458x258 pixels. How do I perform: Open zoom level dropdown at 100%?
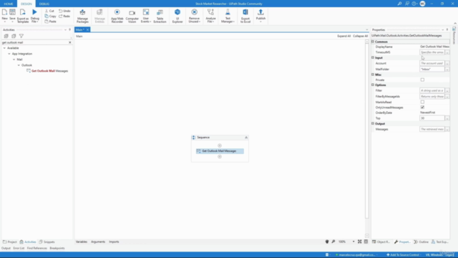(354, 242)
